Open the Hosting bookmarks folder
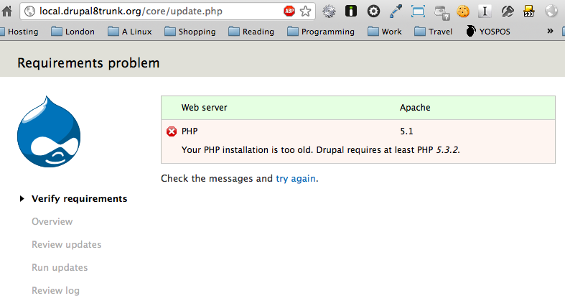The image size is (565, 306). tap(19, 32)
